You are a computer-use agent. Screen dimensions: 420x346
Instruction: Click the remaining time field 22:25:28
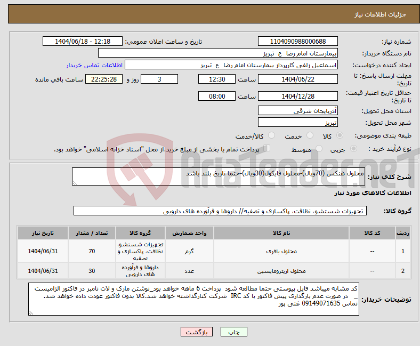(x=104, y=79)
